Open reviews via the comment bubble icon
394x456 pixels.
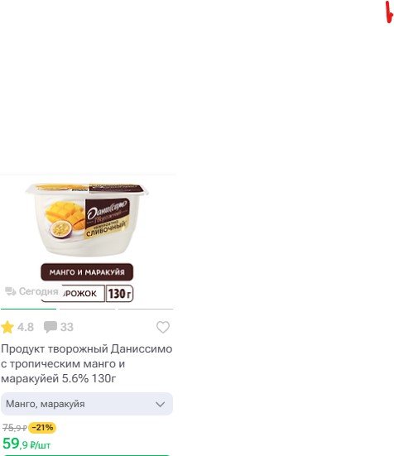click(x=50, y=327)
